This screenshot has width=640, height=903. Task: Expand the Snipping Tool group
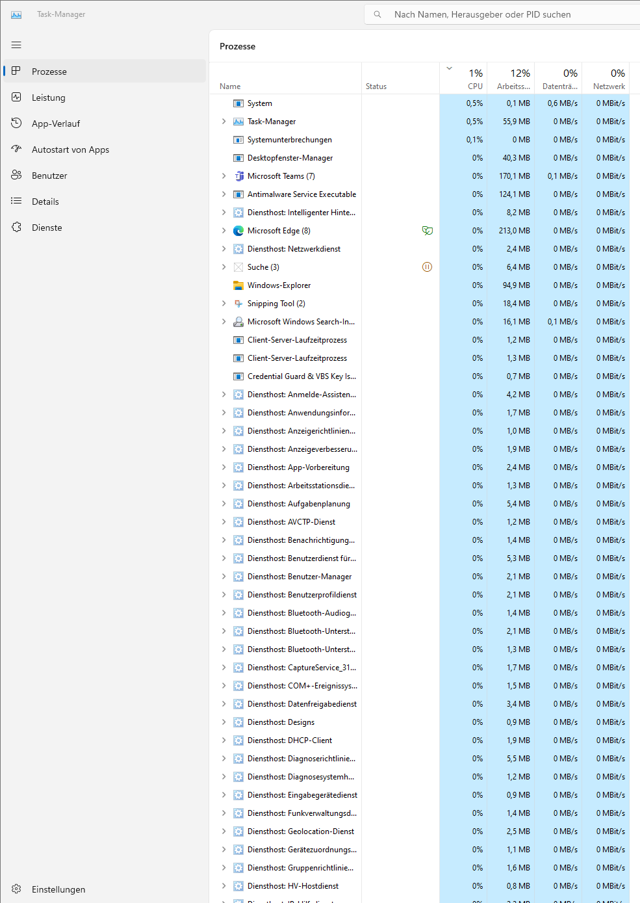tap(224, 303)
